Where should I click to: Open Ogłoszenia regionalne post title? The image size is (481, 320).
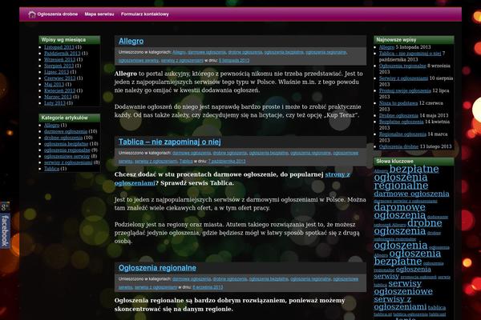click(x=157, y=268)
